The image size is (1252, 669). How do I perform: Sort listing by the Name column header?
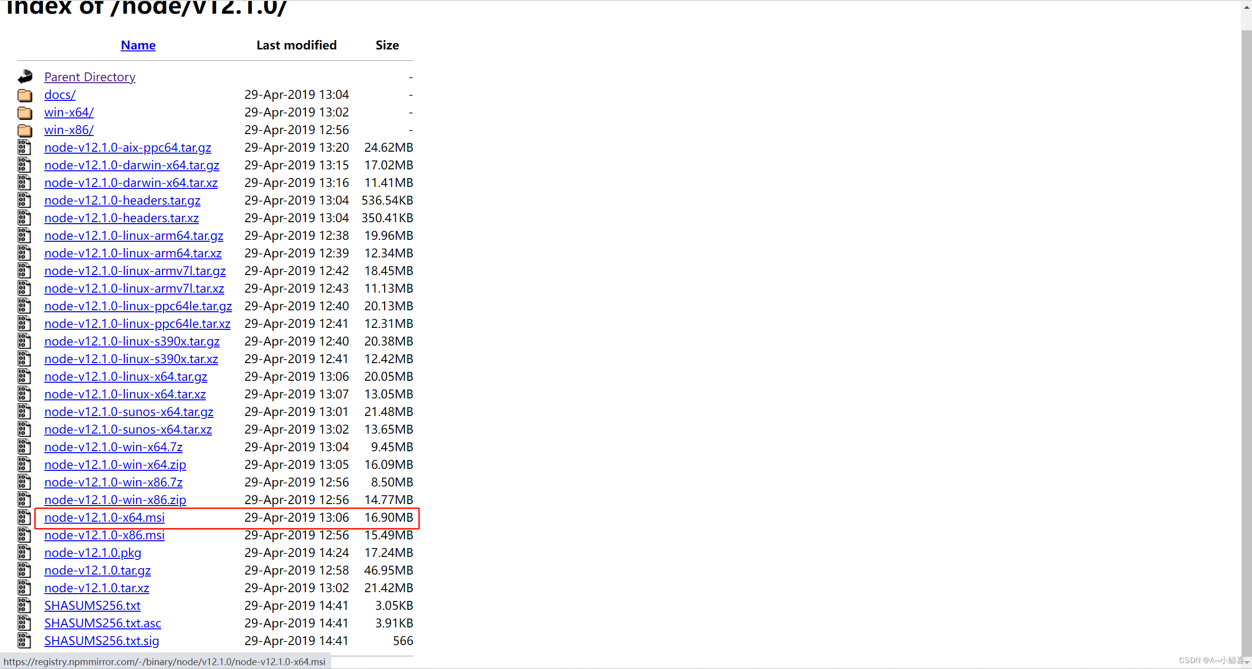tap(138, 45)
